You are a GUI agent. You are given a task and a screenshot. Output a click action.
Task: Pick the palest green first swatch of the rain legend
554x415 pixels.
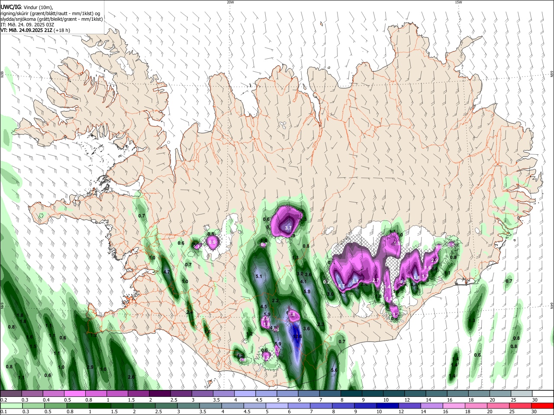[x=11, y=405]
